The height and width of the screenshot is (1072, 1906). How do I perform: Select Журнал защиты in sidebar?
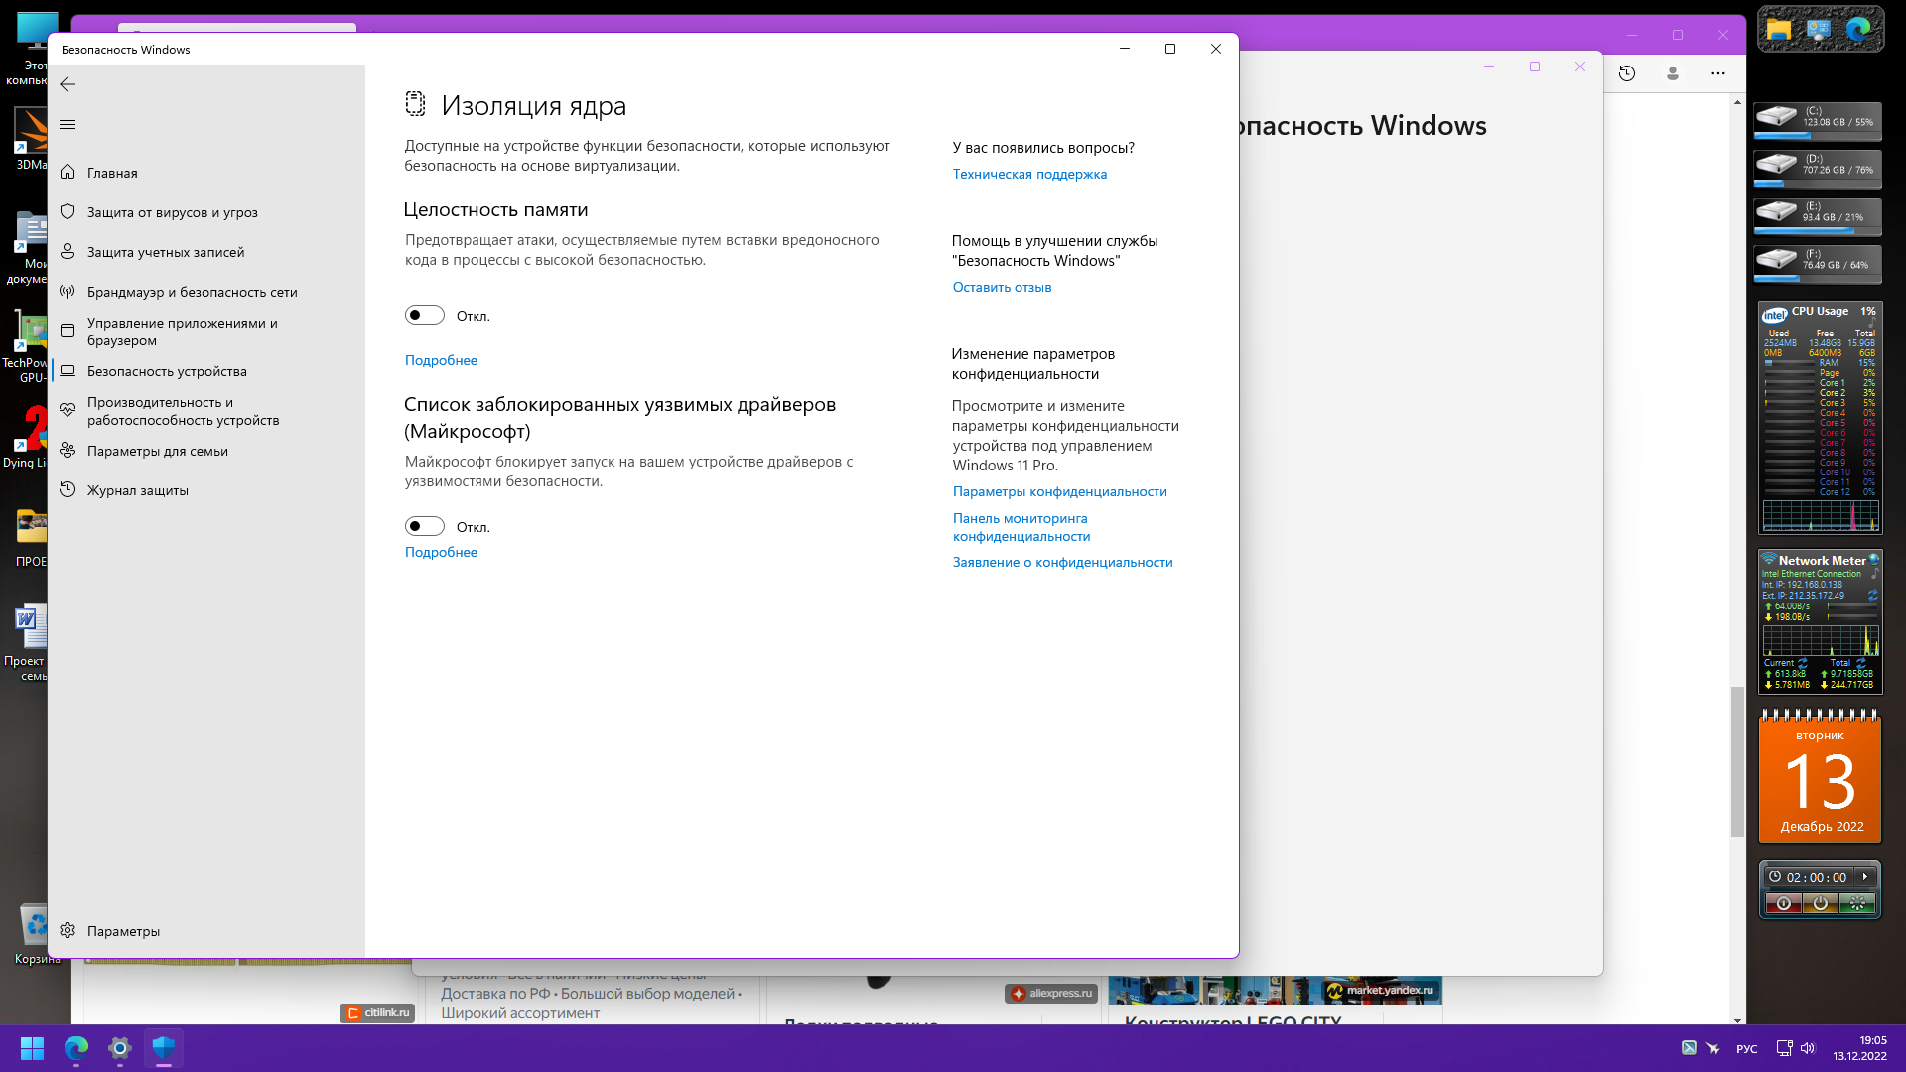(137, 490)
